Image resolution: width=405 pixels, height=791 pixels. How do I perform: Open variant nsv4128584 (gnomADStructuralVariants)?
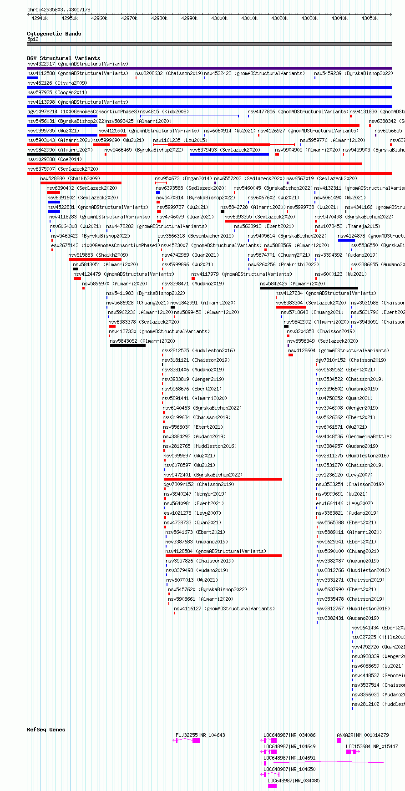(x=216, y=551)
